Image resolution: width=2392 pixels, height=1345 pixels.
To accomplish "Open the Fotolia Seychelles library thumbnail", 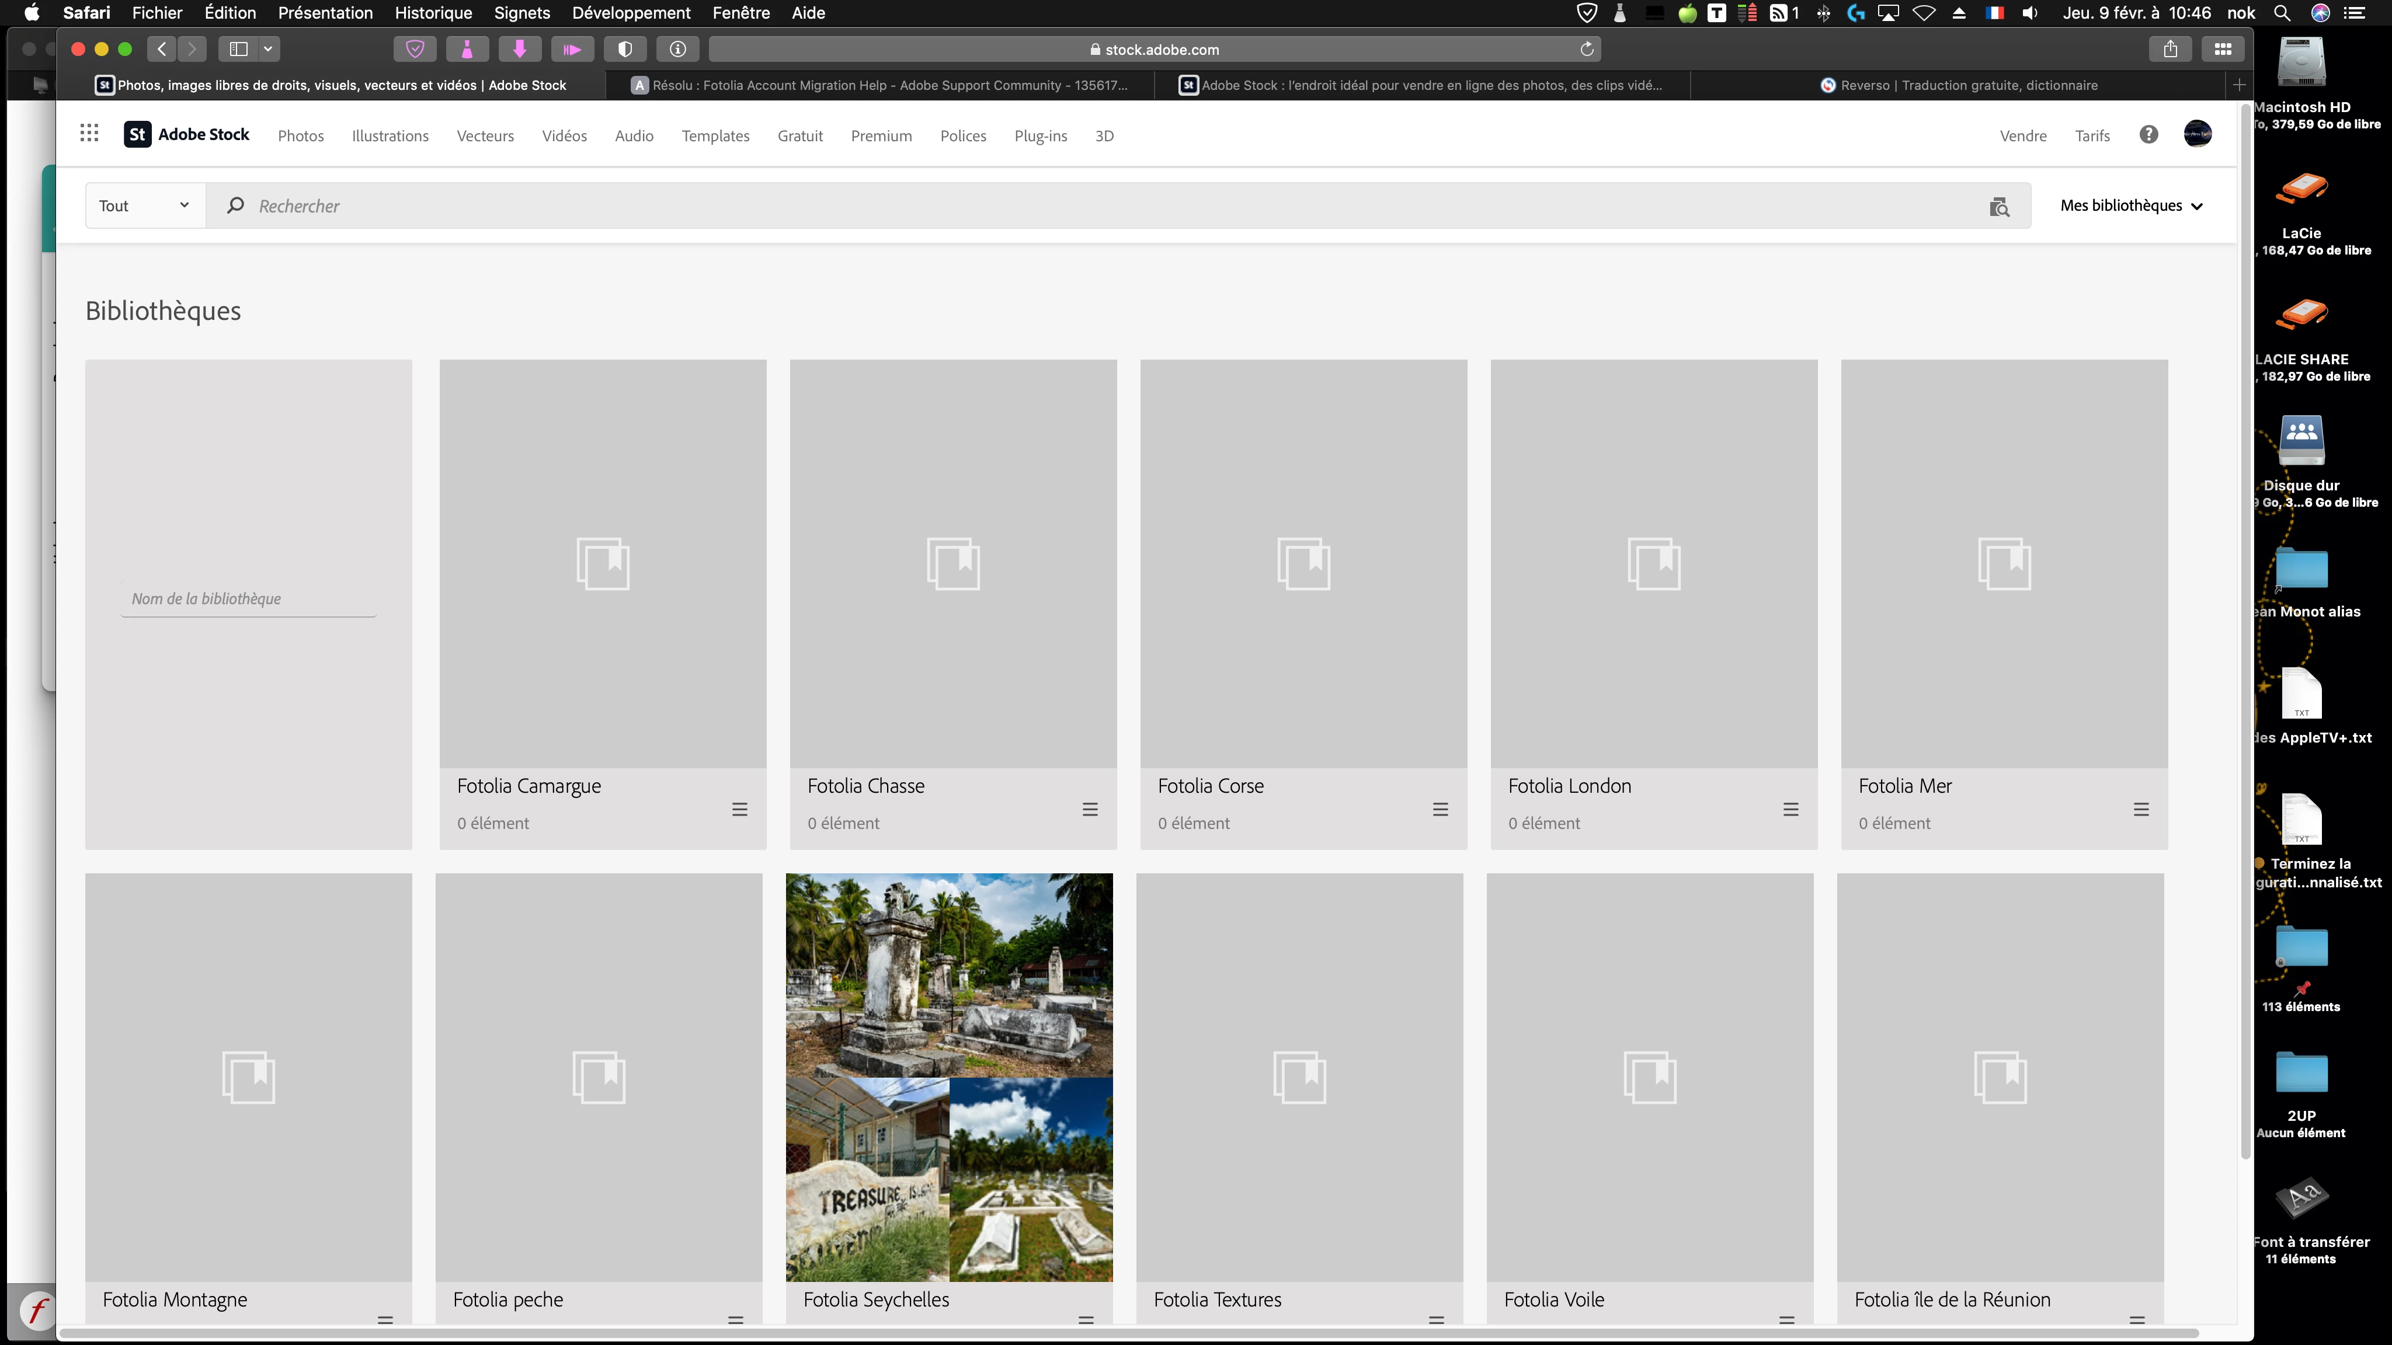I will pos(949,1076).
